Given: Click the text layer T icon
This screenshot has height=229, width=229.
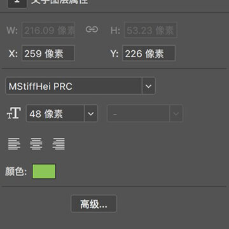Looking at the screenshot, I should coord(17,3).
